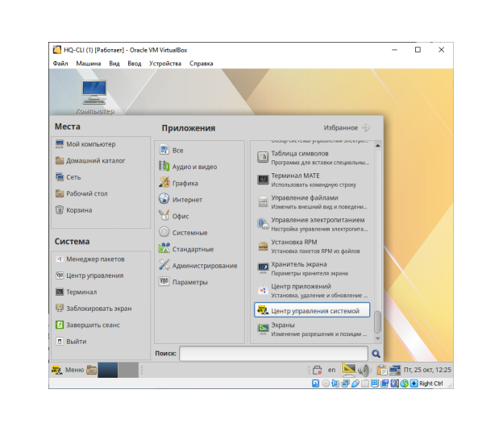Switch to the first workspace in pager
The width and height of the screenshot is (503, 431).
tap(108, 370)
